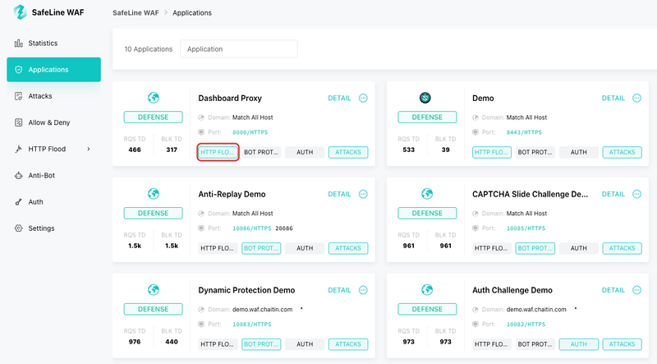The image size is (657, 364).
Task: Go to Allow & Deny page
Action: point(49,122)
